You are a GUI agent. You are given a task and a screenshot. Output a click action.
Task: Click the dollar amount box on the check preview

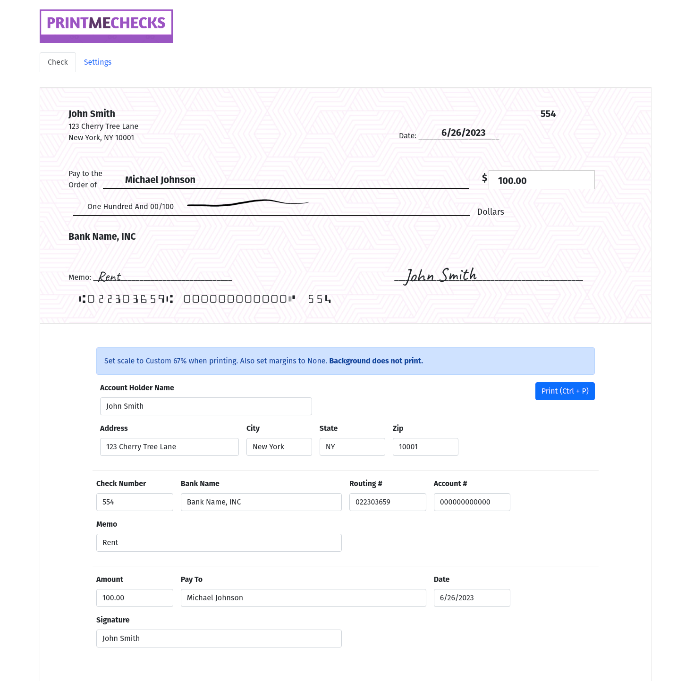pos(541,180)
